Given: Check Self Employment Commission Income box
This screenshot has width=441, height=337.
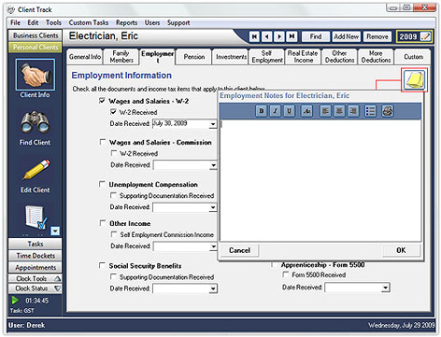Looking at the screenshot, I should click(x=114, y=234).
